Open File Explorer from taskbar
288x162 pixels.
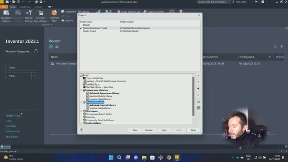coord(144,157)
